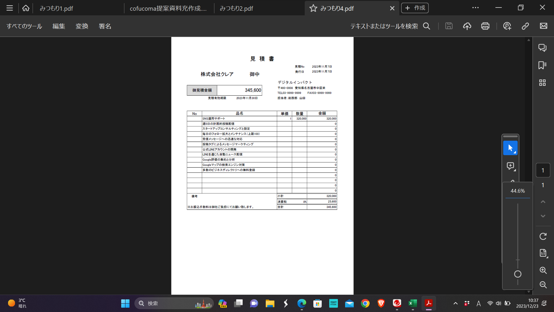Expand the add comment tool options

tap(515, 170)
